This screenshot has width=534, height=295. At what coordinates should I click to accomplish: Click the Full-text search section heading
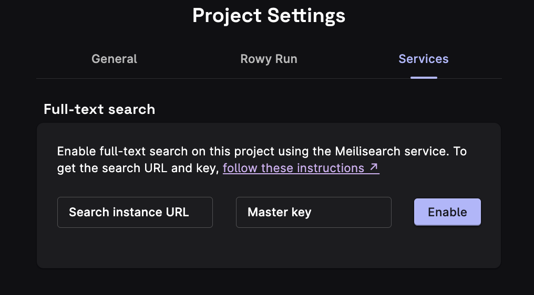coord(99,109)
